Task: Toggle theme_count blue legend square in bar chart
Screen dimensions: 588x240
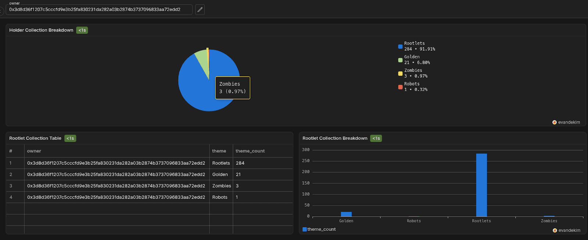Action: (305, 229)
